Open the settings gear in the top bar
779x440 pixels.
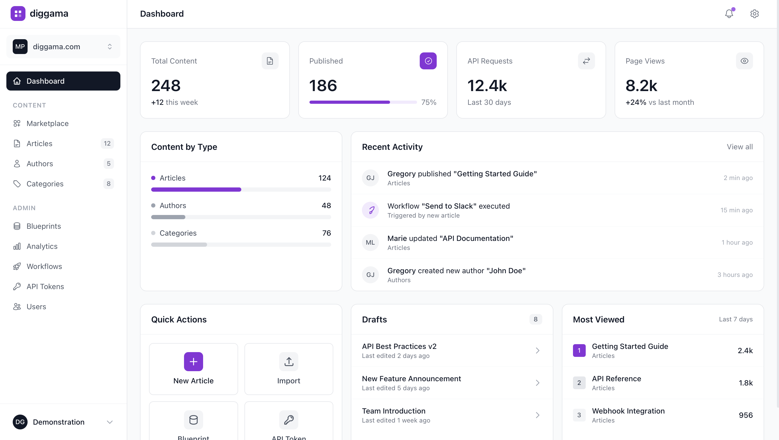754,14
